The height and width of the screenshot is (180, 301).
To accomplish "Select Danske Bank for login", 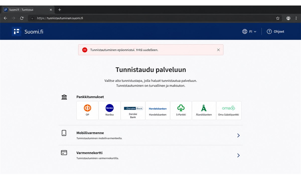I will (133, 110).
